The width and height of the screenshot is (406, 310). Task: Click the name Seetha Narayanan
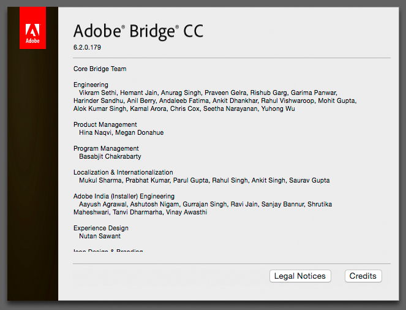230,109
